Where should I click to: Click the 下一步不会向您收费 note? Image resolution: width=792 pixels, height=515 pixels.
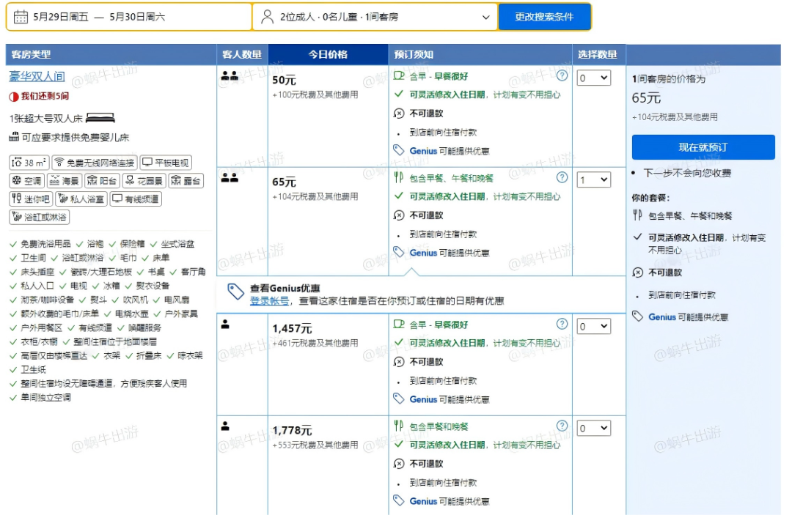click(687, 173)
